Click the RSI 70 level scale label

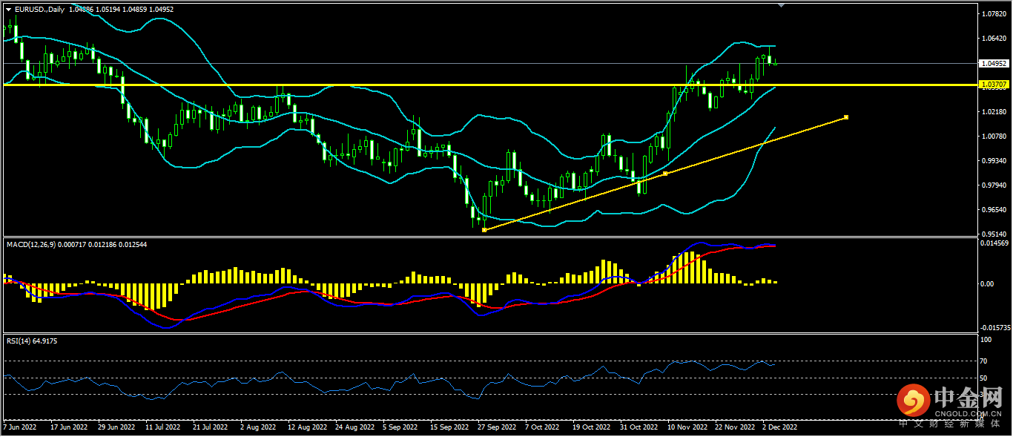tap(983, 361)
